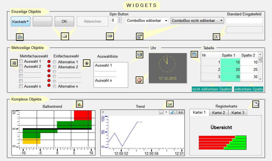The height and width of the screenshot is (161, 272).
Task: Click the tab register card icon
Action: click(x=255, y=104)
